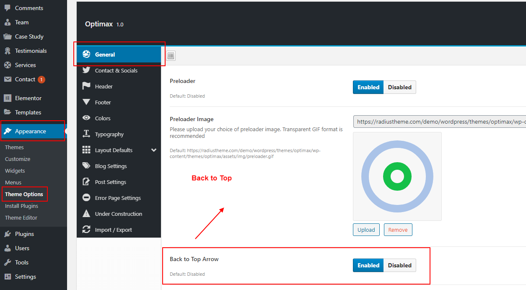Set Back to Top Arrow to Disabled
The image size is (526, 290).
(400, 265)
